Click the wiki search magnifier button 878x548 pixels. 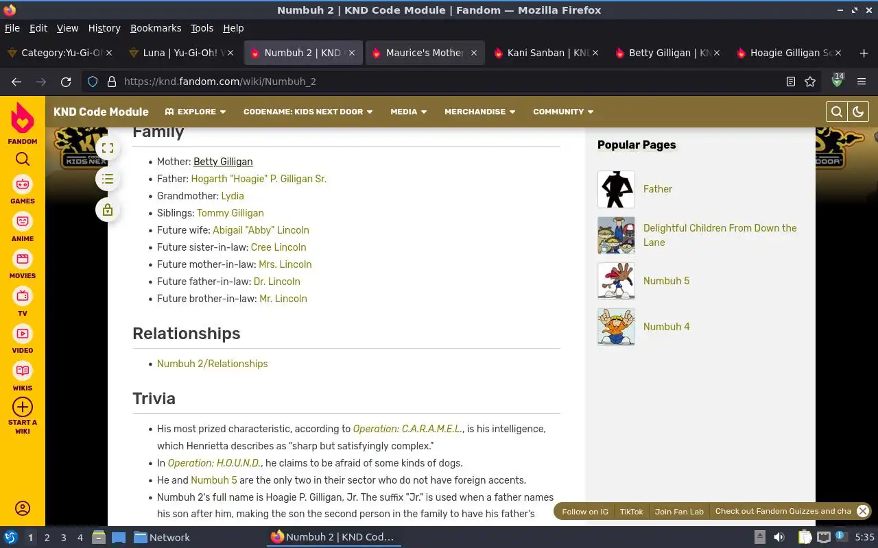pyautogui.click(x=837, y=112)
